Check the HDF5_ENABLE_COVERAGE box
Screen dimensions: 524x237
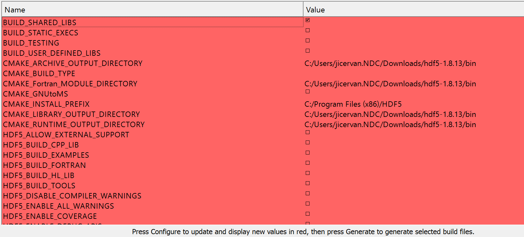[308, 214]
